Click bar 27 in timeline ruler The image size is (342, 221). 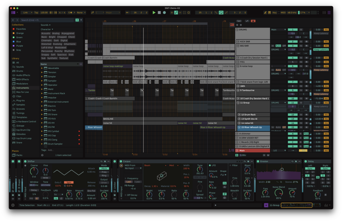(x=165, y=21)
